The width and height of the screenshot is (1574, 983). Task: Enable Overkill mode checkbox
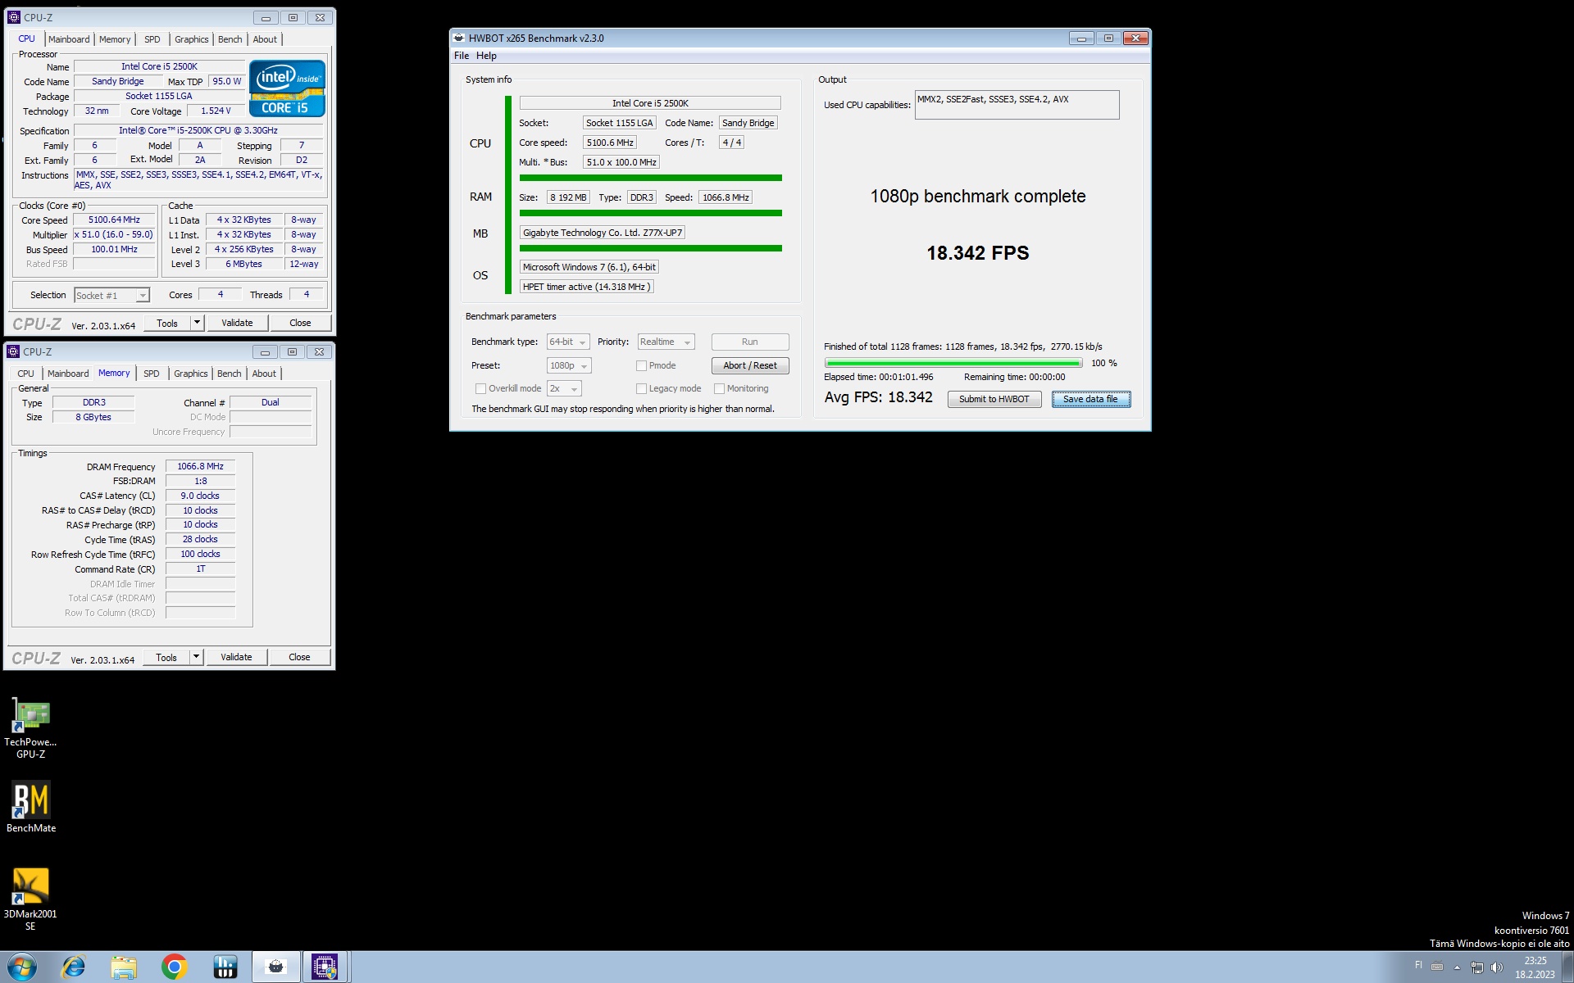click(x=481, y=388)
